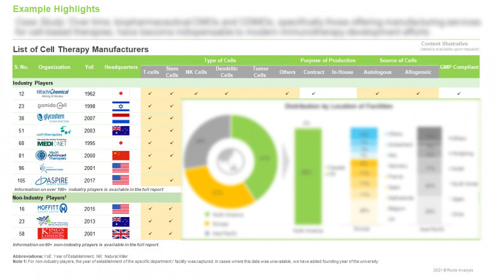Click the year "1962" cell
Image resolution: width=496 pixels, height=280 pixels.
(90, 94)
